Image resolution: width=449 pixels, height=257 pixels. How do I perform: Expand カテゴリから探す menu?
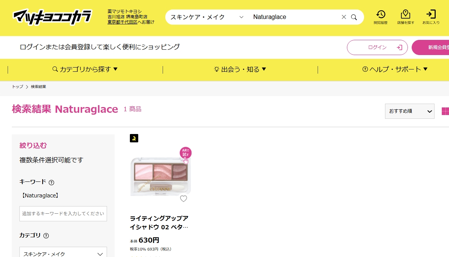tap(85, 69)
